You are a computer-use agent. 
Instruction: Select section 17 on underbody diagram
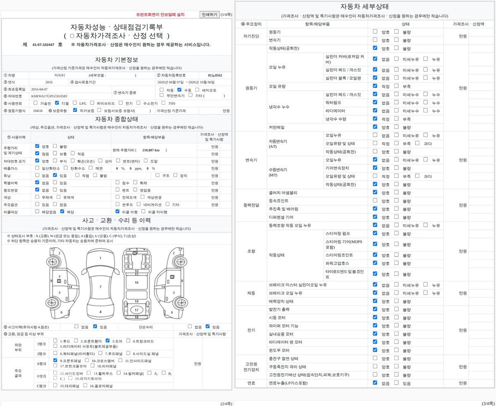point(136,309)
